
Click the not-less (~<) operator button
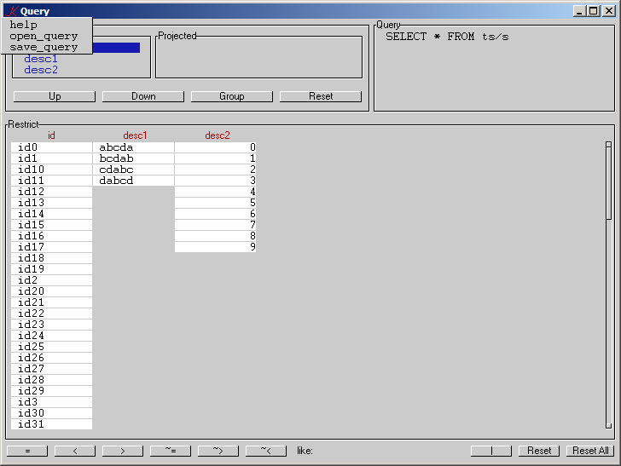click(265, 451)
